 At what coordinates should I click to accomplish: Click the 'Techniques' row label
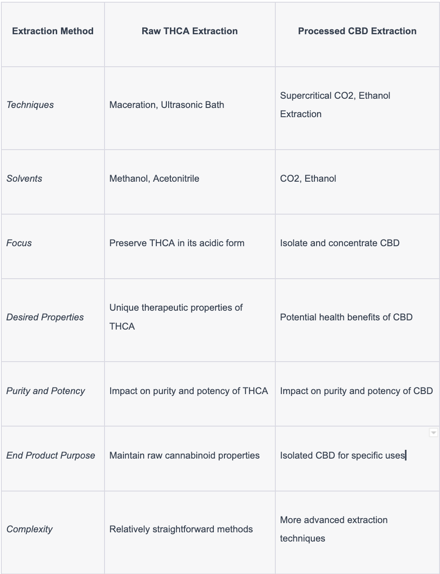click(30, 105)
